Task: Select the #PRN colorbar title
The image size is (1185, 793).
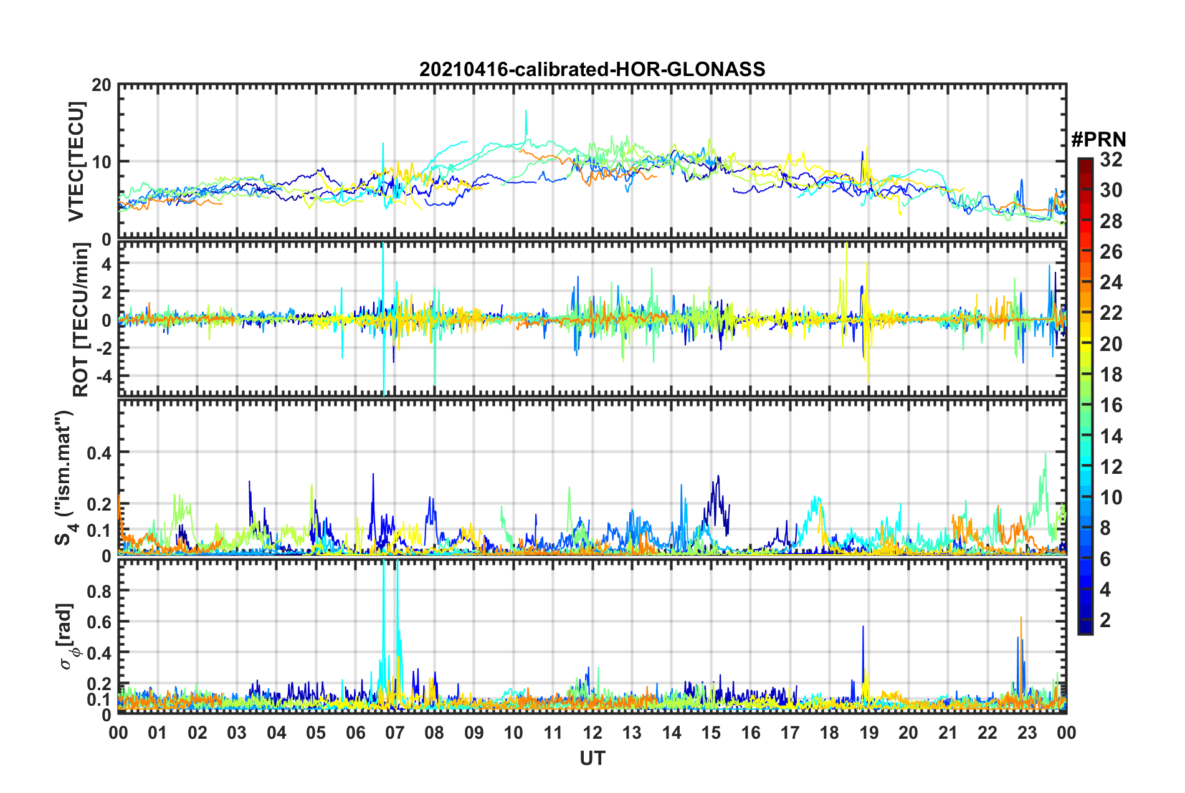Action: (x=1097, y=139)
